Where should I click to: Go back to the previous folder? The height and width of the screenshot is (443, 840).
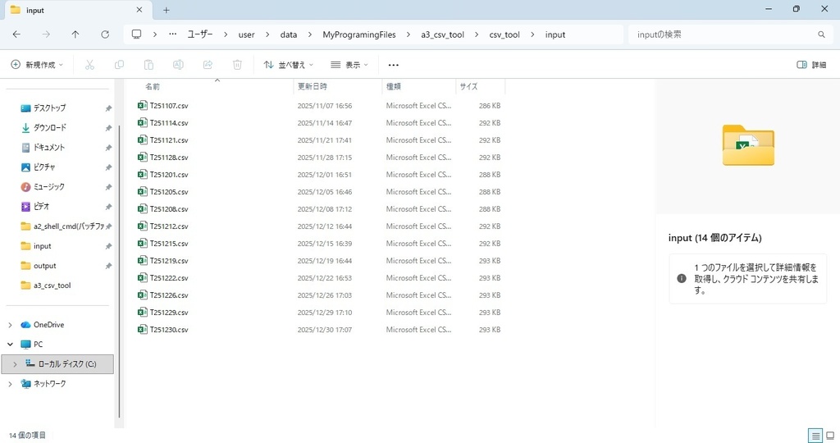[x=16, y=34]
